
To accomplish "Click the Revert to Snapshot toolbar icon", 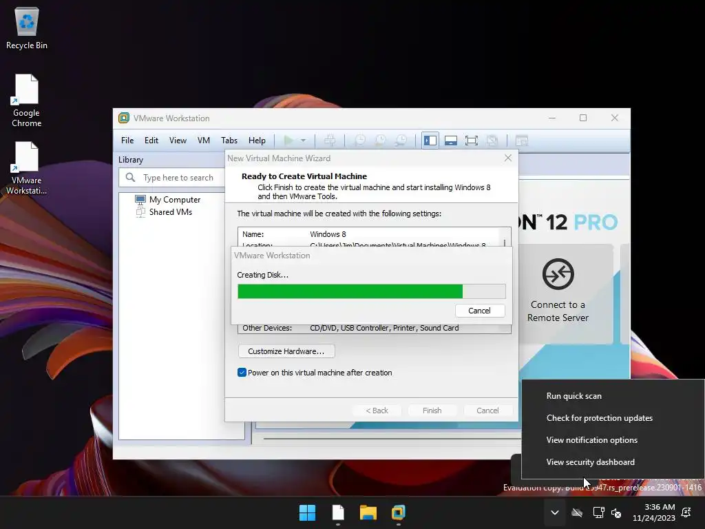I will pos(380,141).
